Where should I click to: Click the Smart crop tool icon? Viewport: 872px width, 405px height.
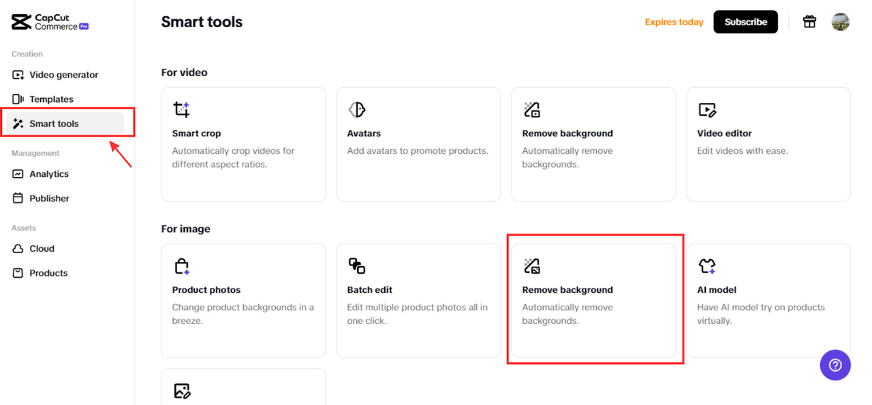click(181, 110)
